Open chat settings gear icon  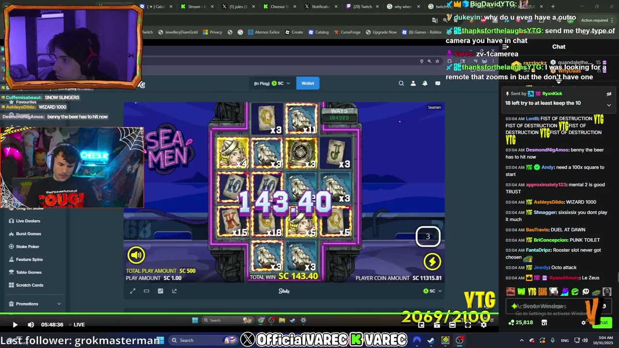(x=584, y=322)
